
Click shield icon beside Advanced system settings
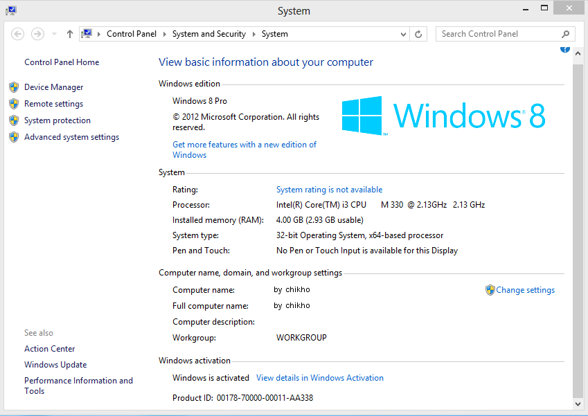pyautogui.click(x=14, y=137)
